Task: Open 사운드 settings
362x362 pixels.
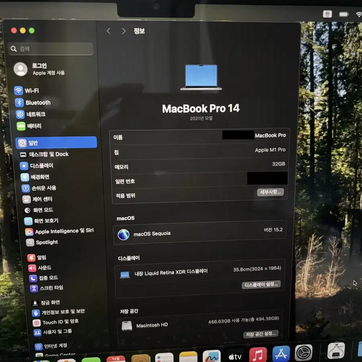Action: click(x=40, y=268)
